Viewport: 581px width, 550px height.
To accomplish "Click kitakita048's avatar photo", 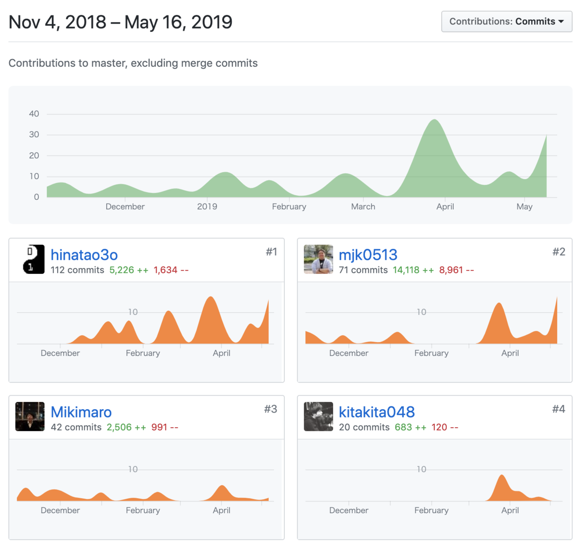I will [x=319, y=416].
